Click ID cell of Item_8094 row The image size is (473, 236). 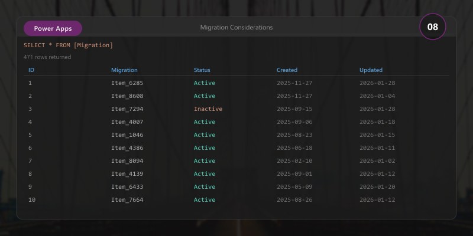pyautogui.click(x=30, y=160)
